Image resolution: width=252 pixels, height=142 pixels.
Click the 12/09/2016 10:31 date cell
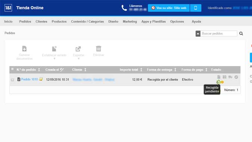pyautogui.click(x=57, y=80)
